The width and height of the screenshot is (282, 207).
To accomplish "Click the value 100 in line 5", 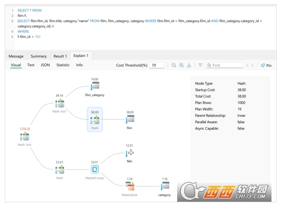I will (x=38, y=37).
